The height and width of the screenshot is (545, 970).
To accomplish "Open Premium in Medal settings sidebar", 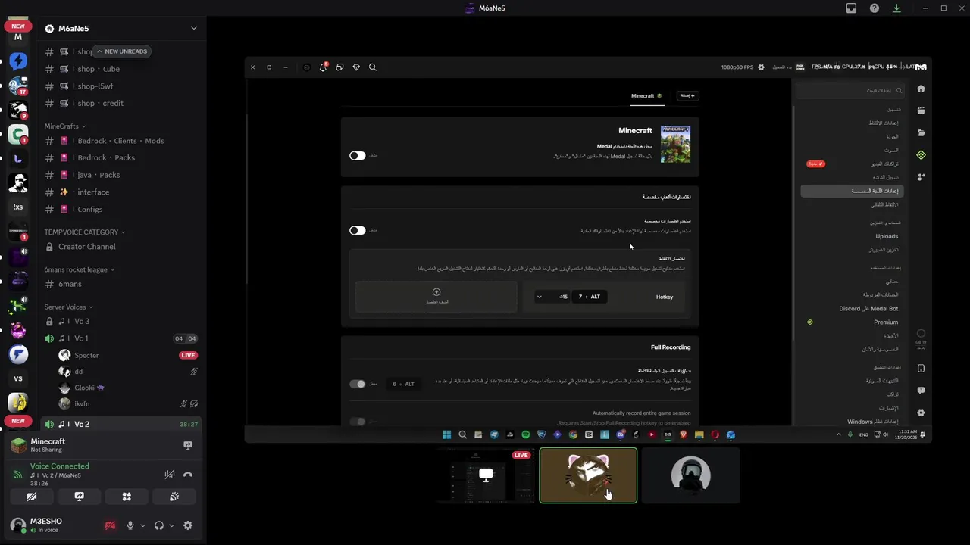I will 885,322.
